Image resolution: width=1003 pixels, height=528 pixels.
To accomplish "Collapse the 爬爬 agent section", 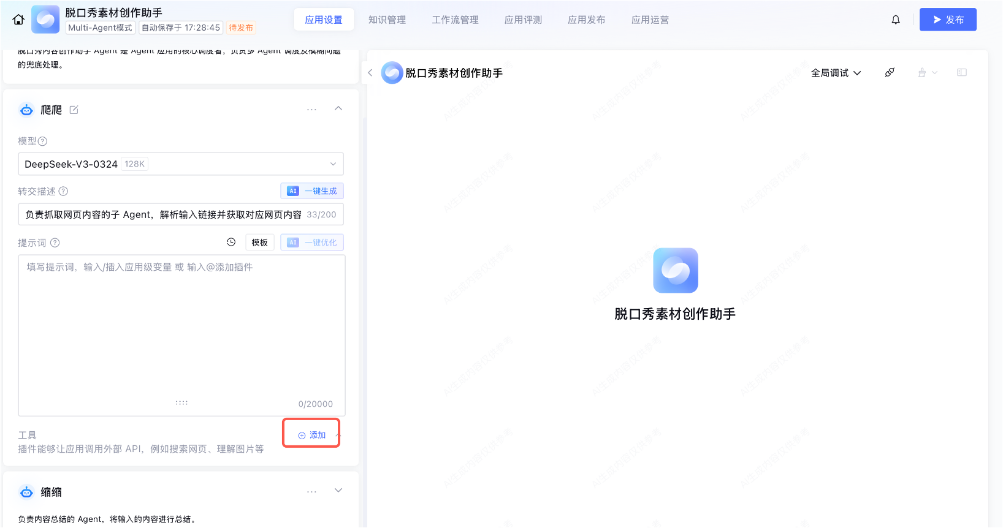I will pyautogui.click(x=338, y=108).
